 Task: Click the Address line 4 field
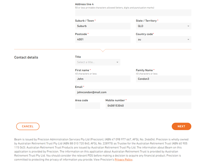pyautogui.click(x=133, y=13)
